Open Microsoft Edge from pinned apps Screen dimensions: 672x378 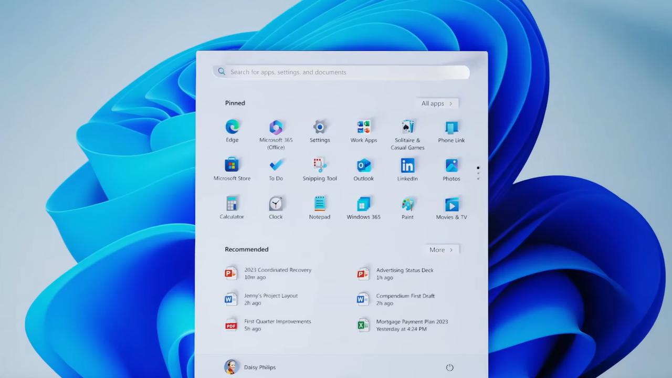tap(232, 131)
